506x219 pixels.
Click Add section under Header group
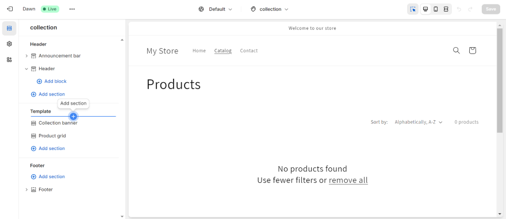(48, 94)
